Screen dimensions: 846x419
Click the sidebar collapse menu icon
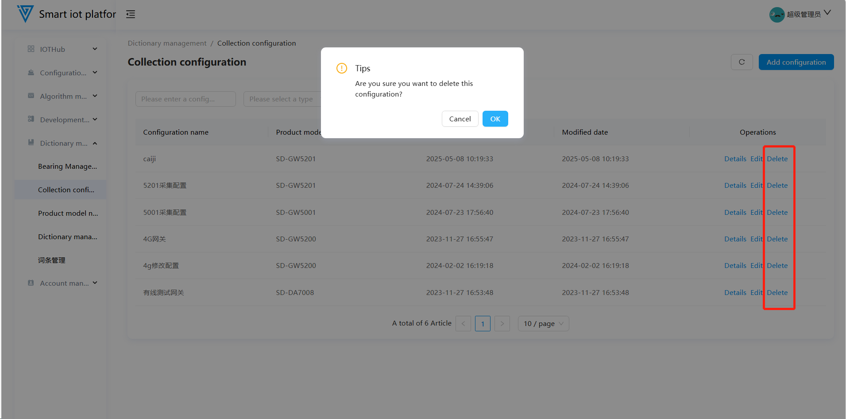pyautogui.click(x=131, y=15)
